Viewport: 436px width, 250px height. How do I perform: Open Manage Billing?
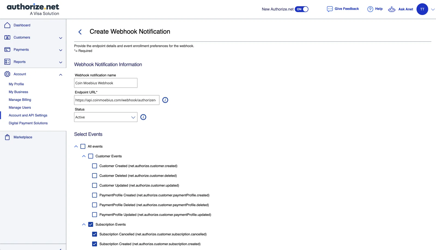[x=20, y=100]
